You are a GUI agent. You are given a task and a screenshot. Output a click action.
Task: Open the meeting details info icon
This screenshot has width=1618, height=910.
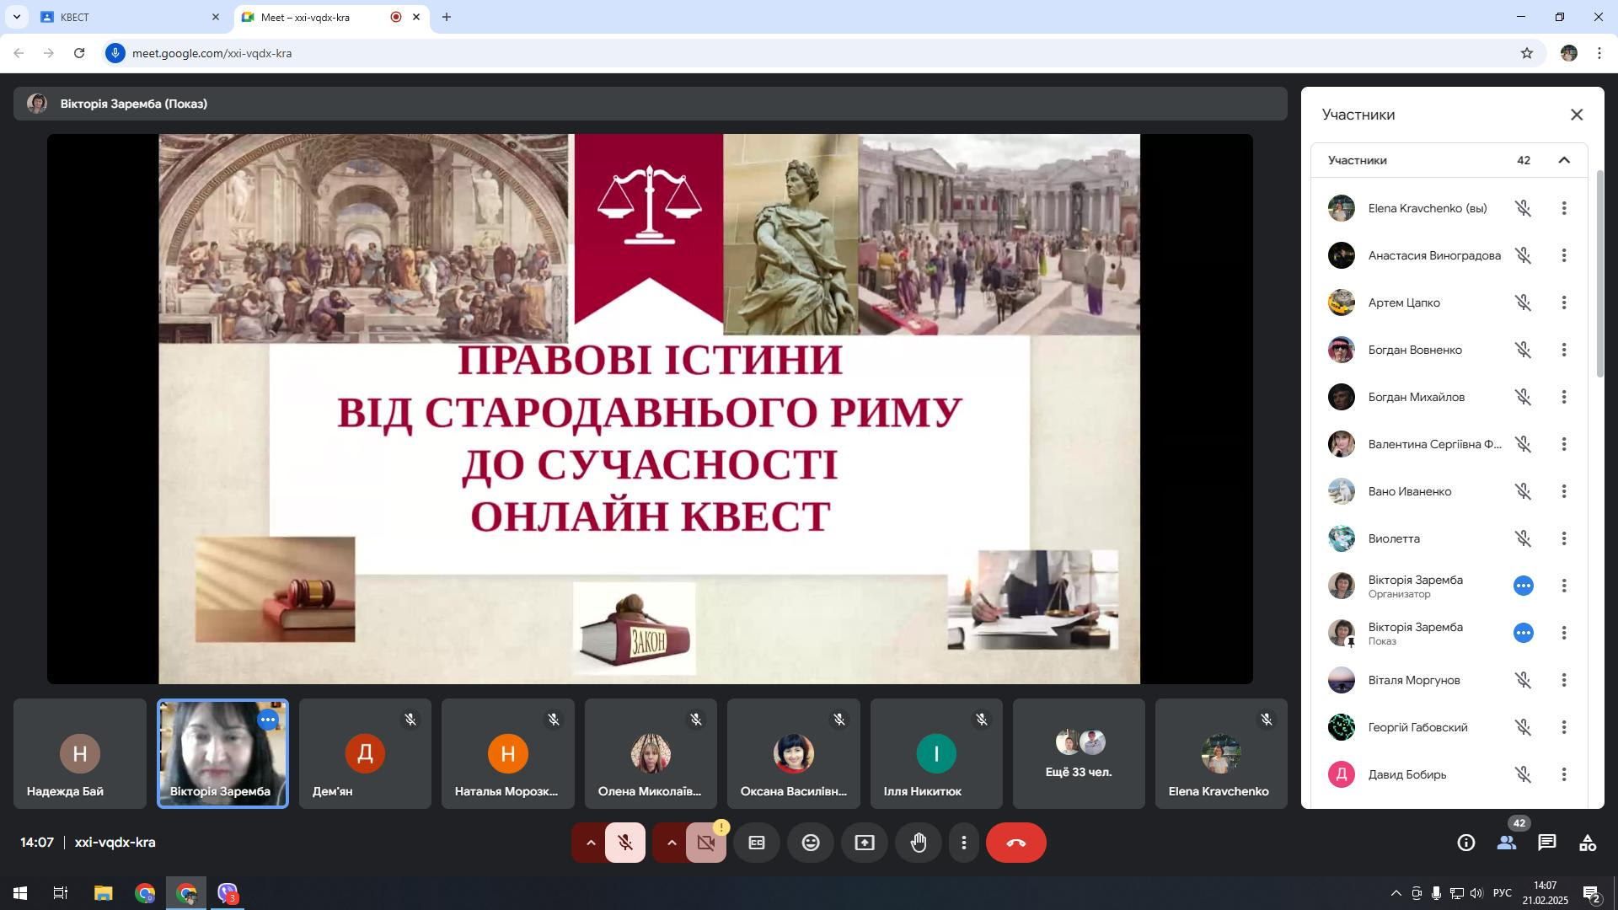pyautogui.click(x=1466, y=843)
